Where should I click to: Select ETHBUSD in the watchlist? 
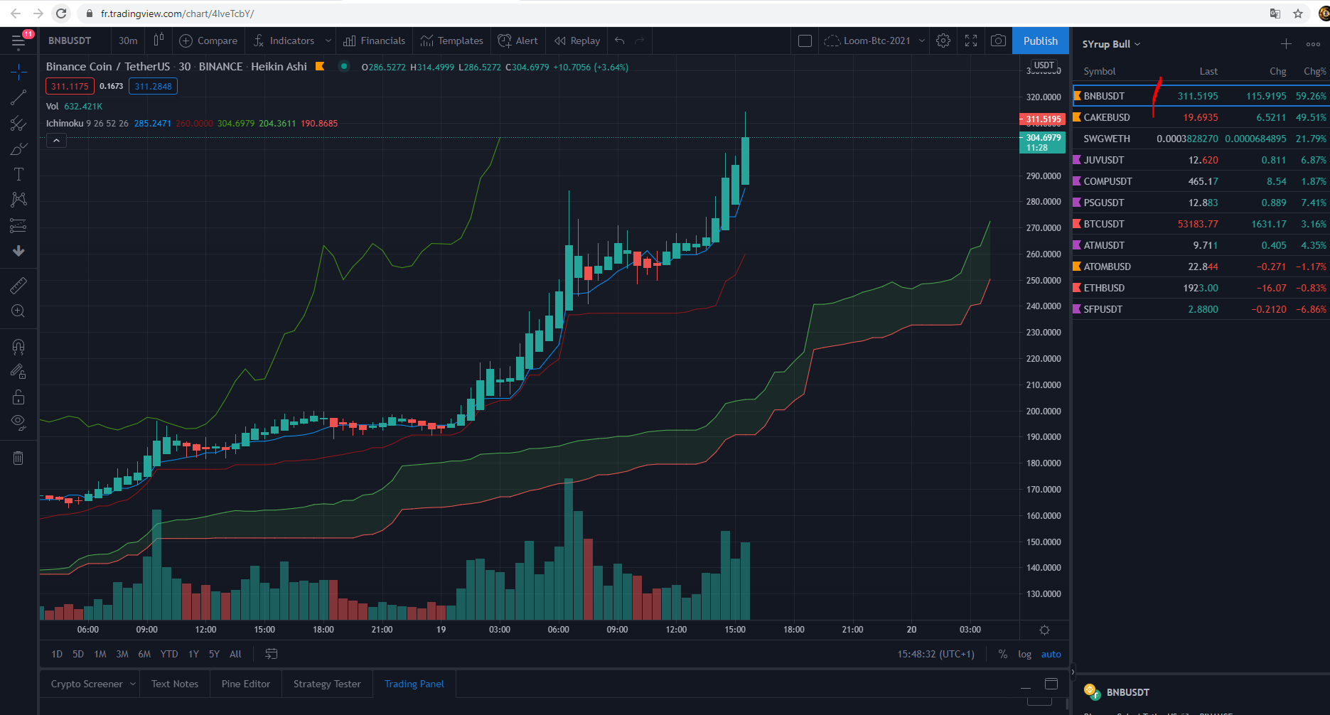tap(1201, 288)
